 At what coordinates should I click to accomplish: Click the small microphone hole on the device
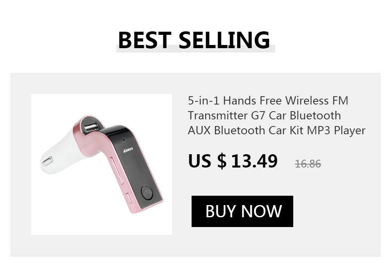[x=124, y=139]
